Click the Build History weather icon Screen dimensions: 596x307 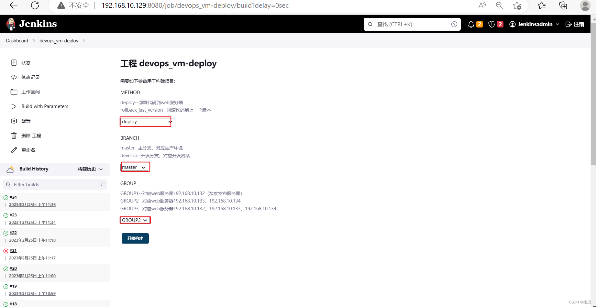click(10, 169)
